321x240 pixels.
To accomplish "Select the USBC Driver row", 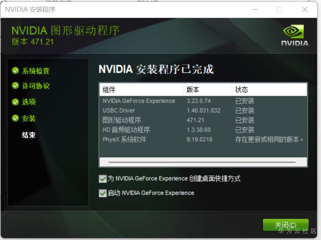I will coord(203,111).
